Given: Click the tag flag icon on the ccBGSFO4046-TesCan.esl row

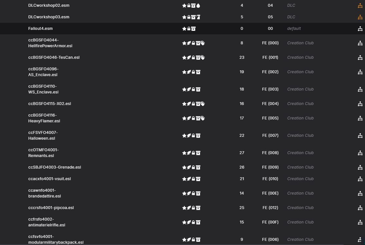Looking at the screenshot, I should [x=203, y=57].
